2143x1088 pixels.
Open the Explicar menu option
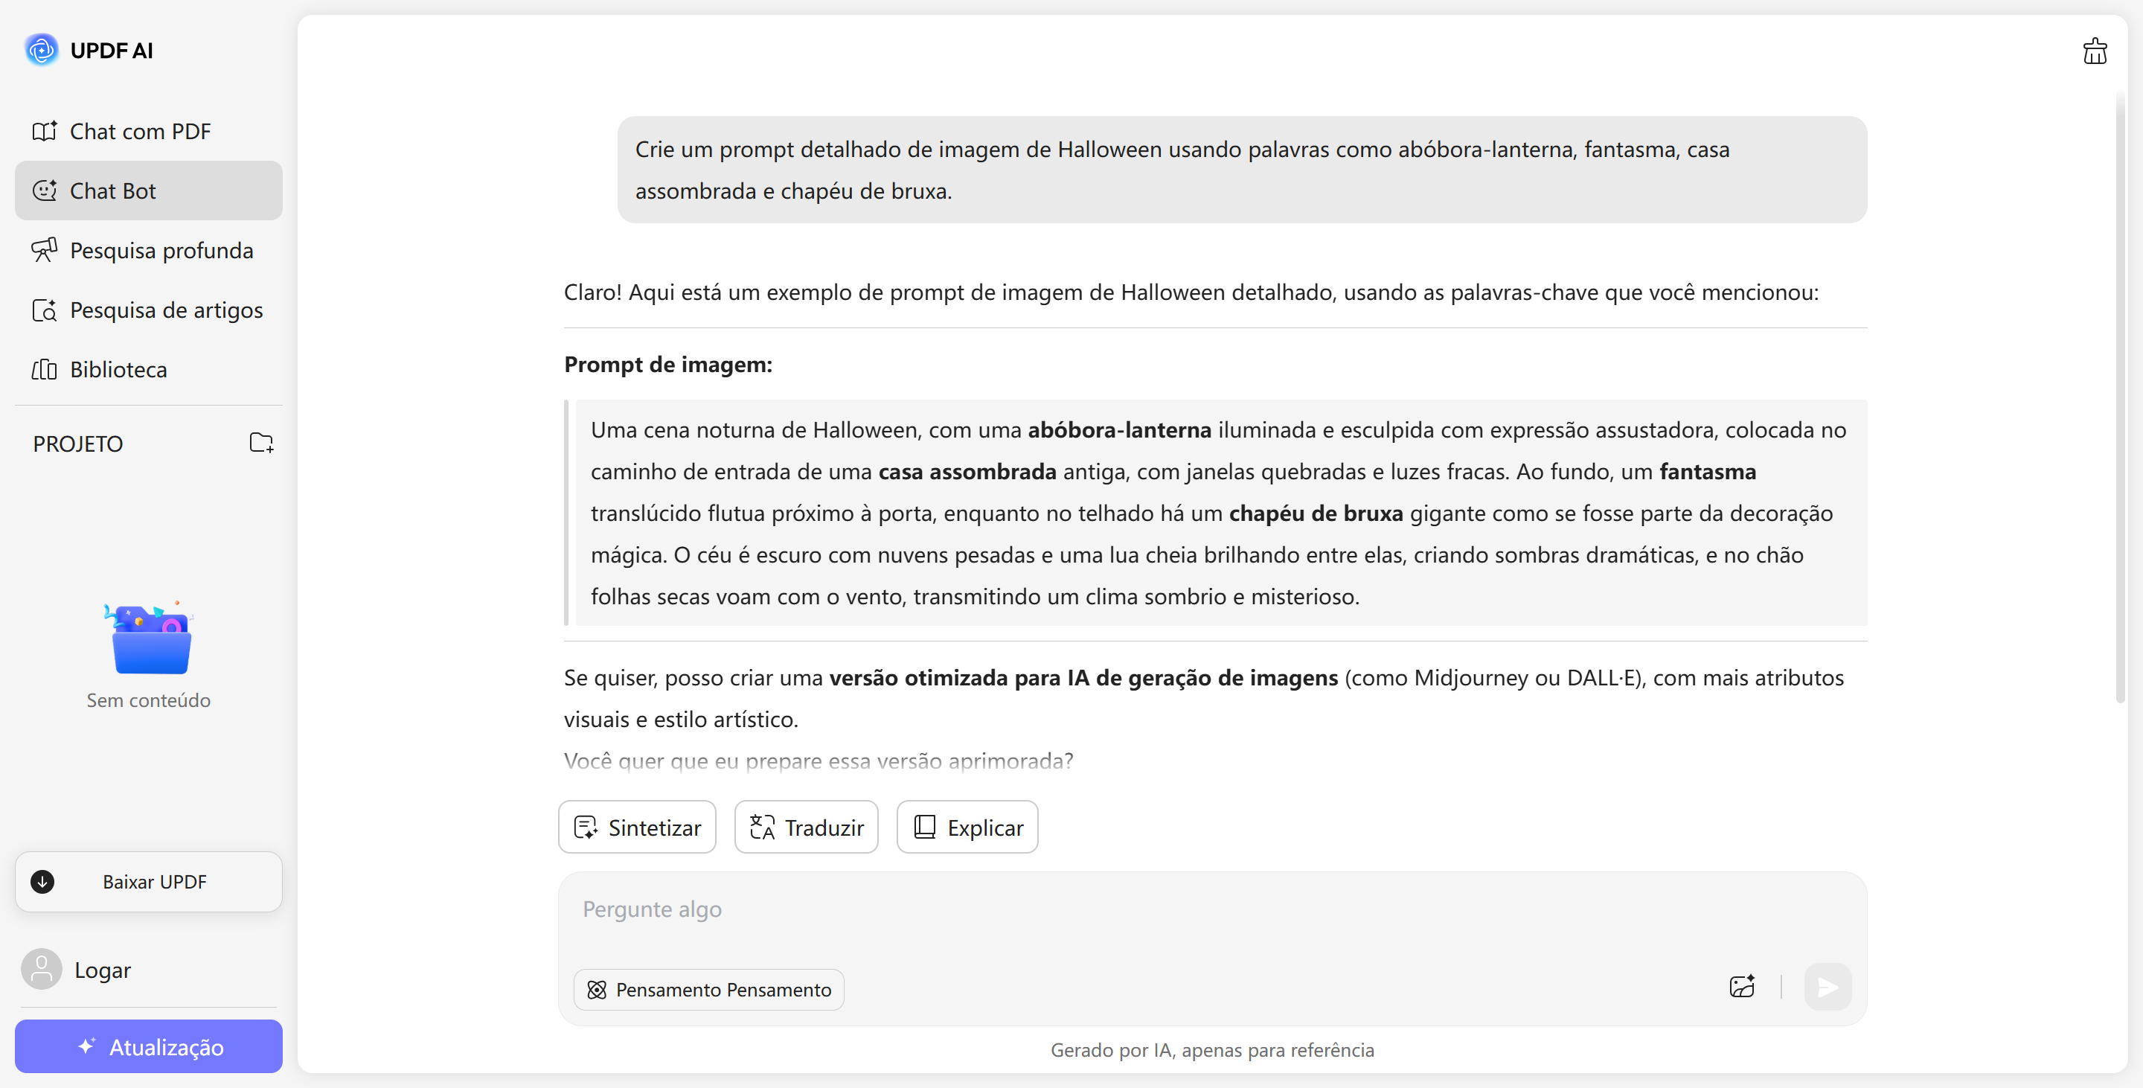click(967, 827)
